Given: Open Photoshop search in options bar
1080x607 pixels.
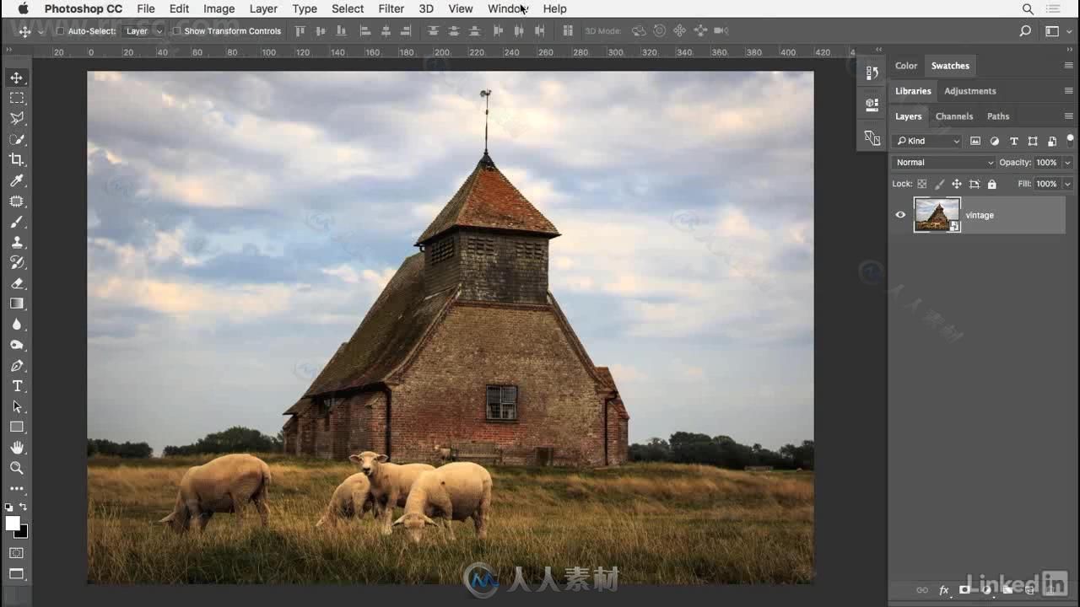Looking at the screenshot, I should coord(1025,31).
